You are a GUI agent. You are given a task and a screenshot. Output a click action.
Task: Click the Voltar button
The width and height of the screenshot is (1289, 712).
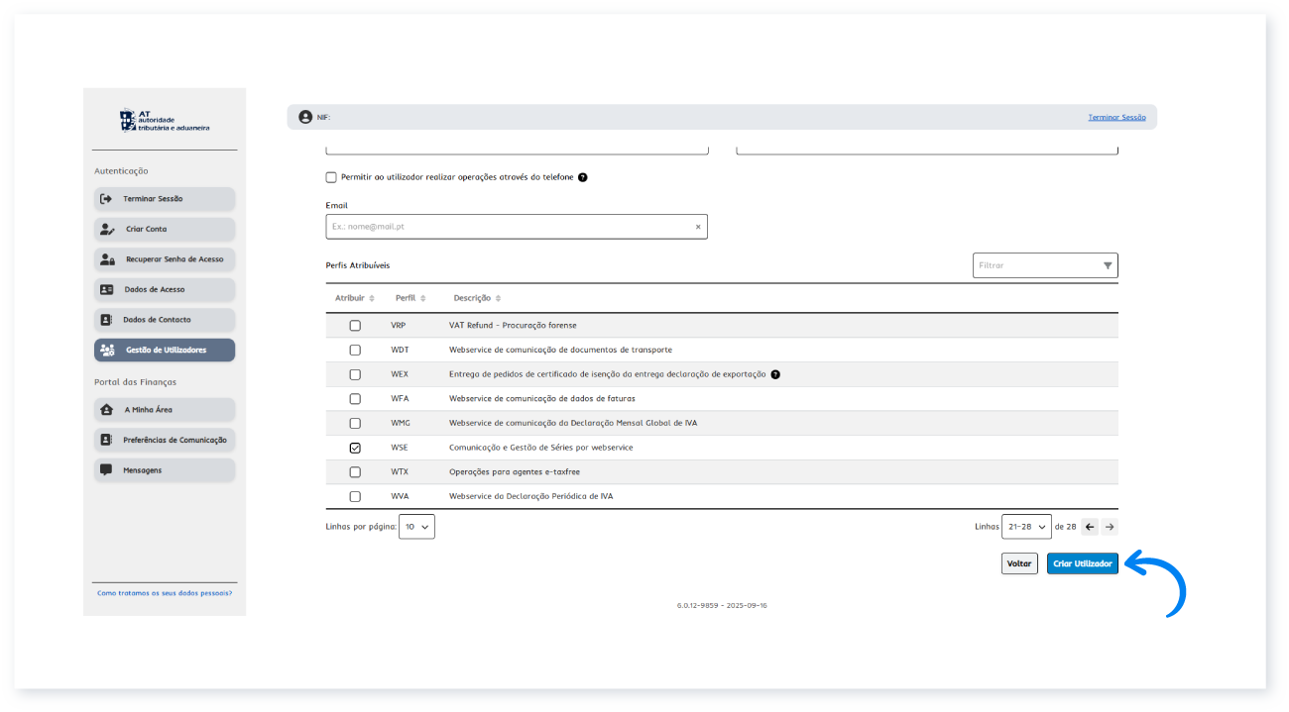point(1019,563)
